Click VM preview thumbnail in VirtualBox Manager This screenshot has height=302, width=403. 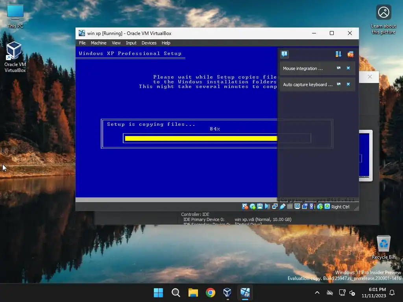click(365, 156)
